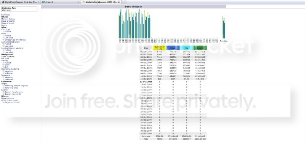This screenshot has height=143, width=305.
Task: Open the Operating Systems report
Action: tap(10, 69)
